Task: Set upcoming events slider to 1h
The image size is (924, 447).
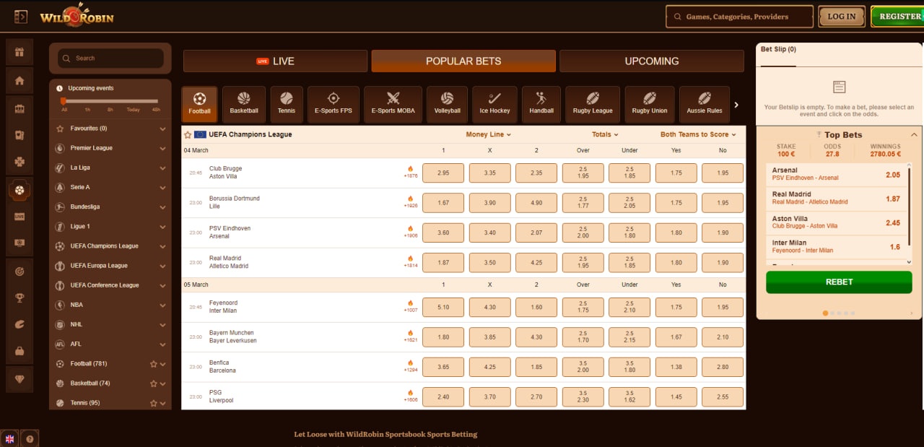Action: pos(87,110)
